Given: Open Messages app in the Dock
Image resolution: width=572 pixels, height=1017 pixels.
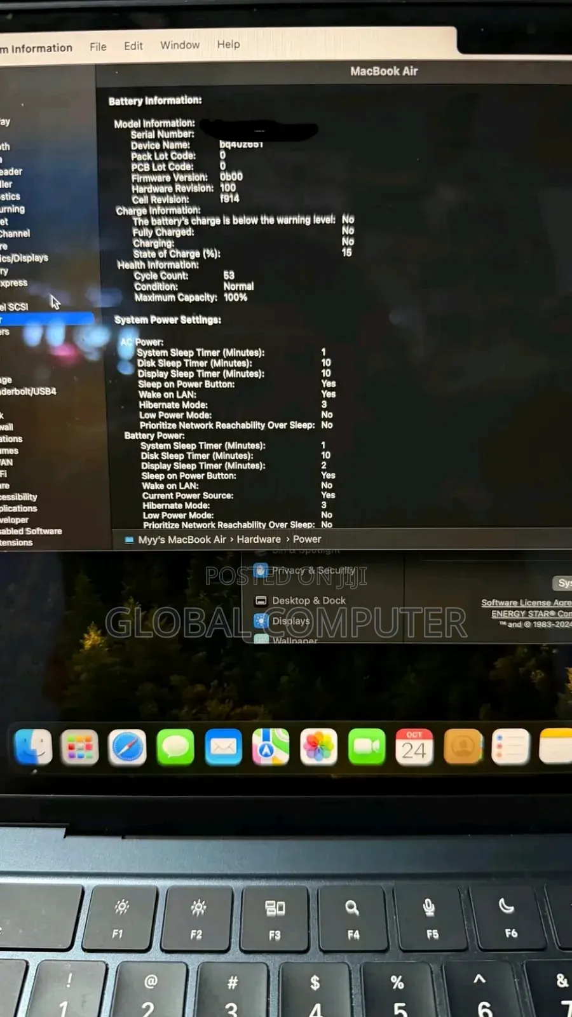Looking at the screenshot, I should coord(175,747).
